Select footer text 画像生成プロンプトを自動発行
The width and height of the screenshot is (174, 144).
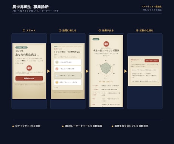pyautogui.click(x=131, y=126)
